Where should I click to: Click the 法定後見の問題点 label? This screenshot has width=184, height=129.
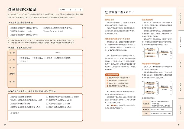tap(112, 75)
